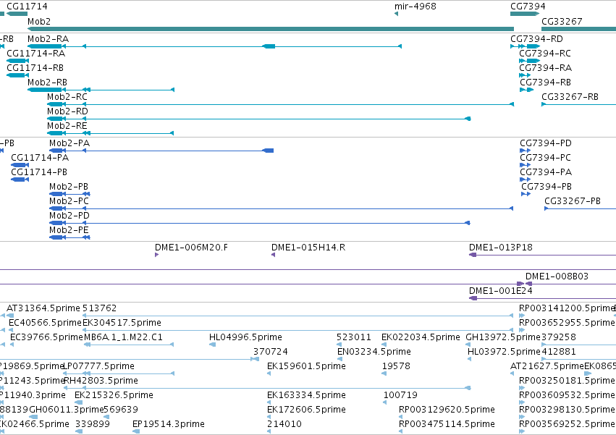This screenshot has width=616, height=435.
Task: Select the CG7394-PA protein label
Action: (x=546, y=172)
